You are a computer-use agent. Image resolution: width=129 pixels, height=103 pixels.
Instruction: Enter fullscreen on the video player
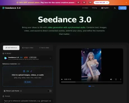click(x=116, y=79)
